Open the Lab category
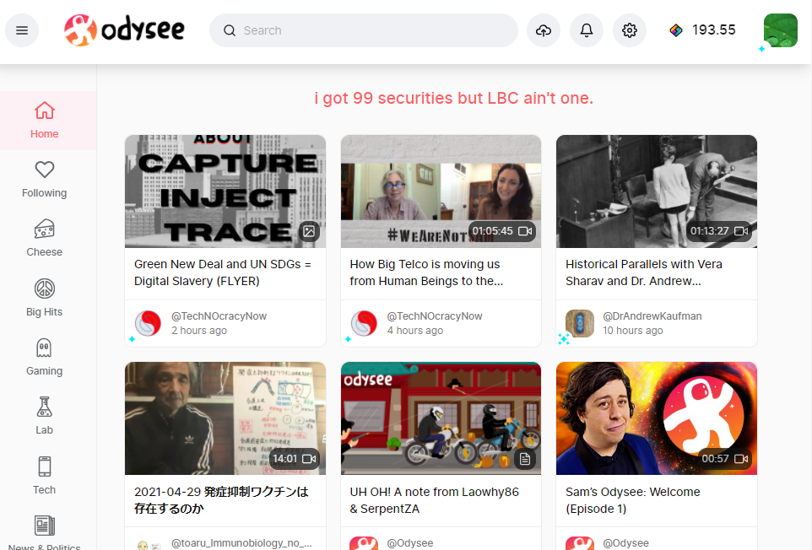Screen dimensions: 812x550 click(45, 417)
